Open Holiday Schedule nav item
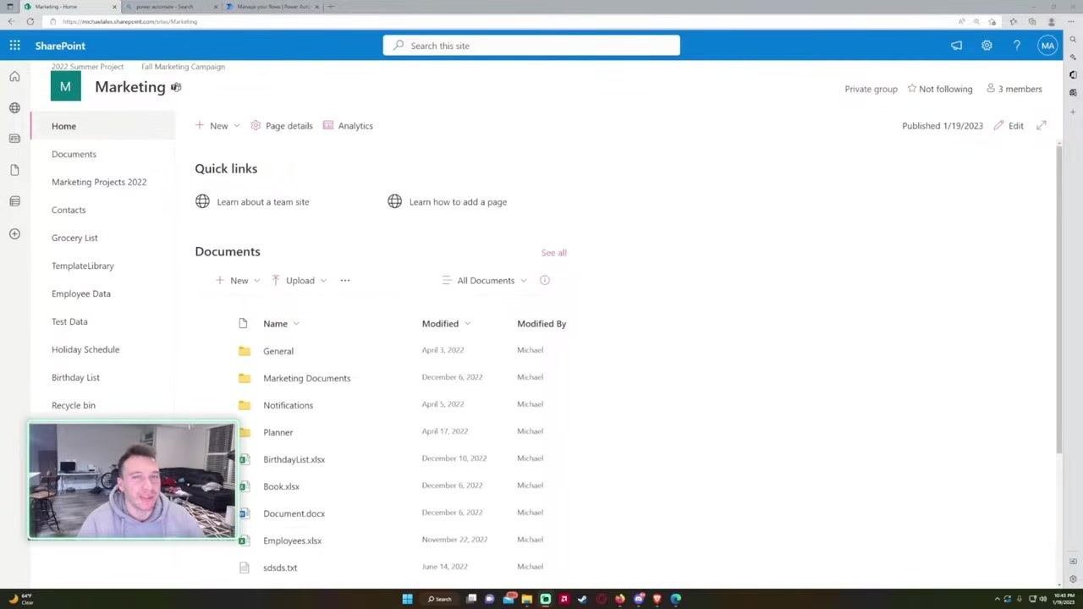 point(85,349)
